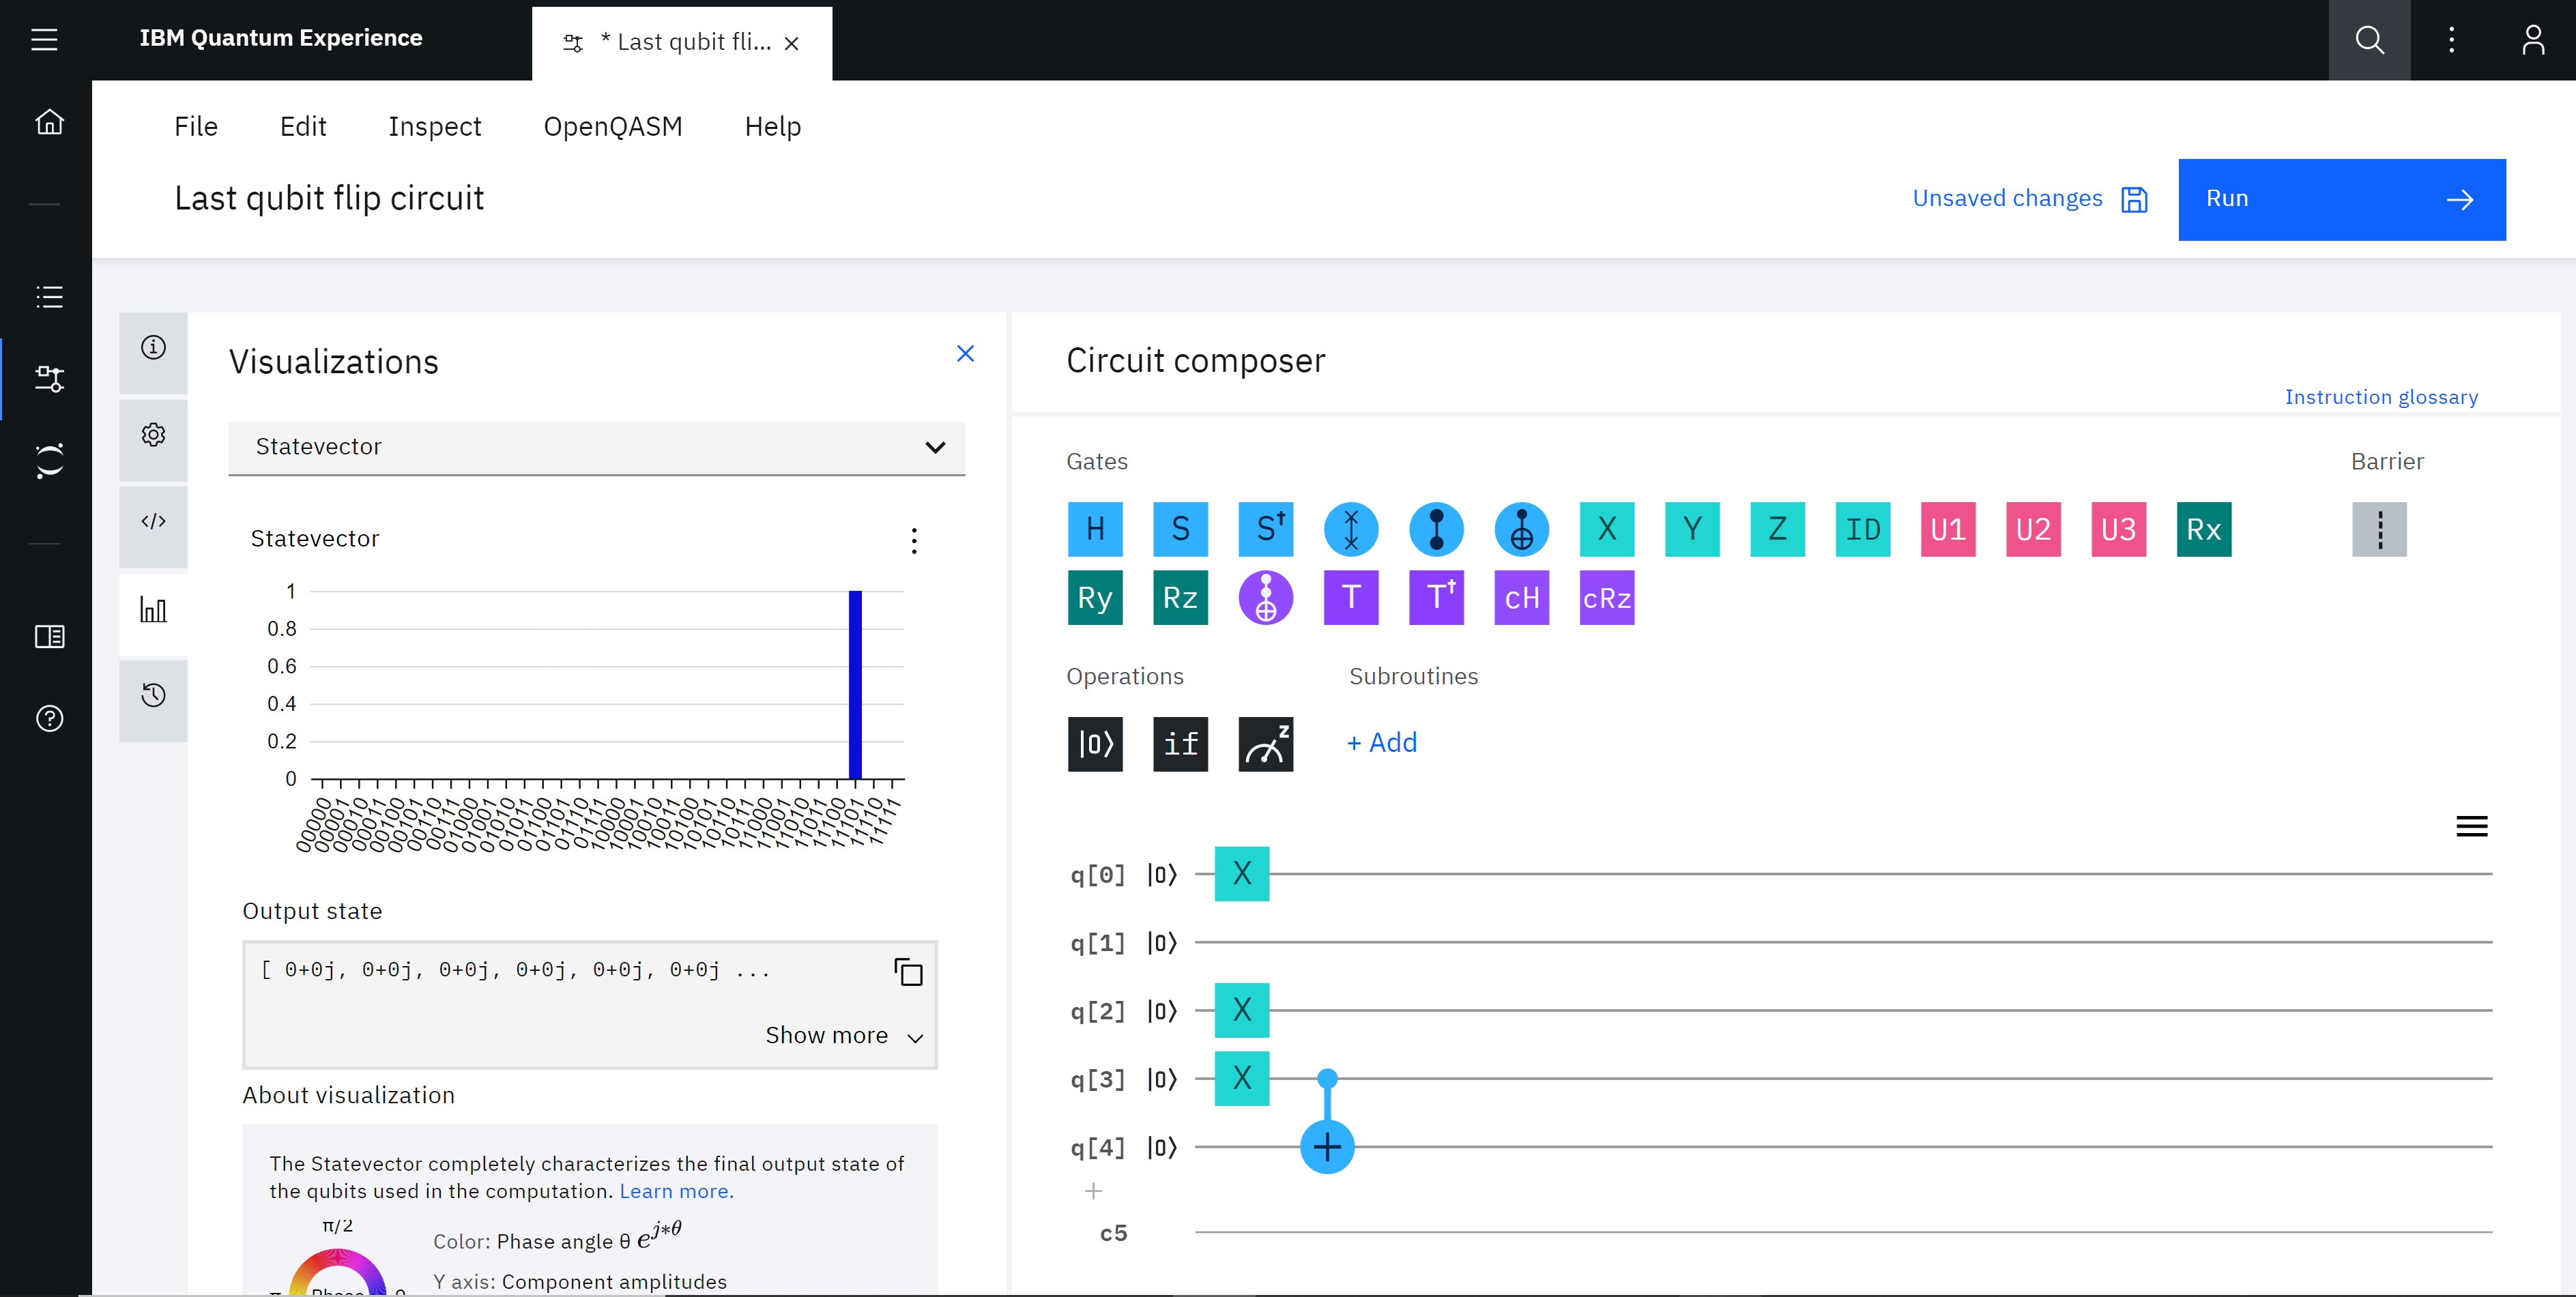Click the |0⟩ reset operation
The image size is (2576, 1297).
(x=1095, y=743)
